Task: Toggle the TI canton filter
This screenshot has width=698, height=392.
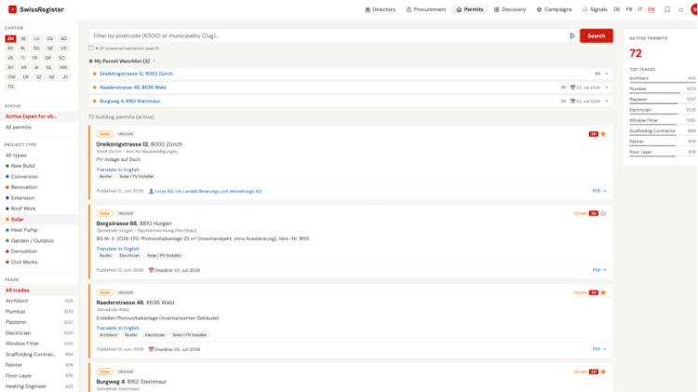Action: coord(22,58)
